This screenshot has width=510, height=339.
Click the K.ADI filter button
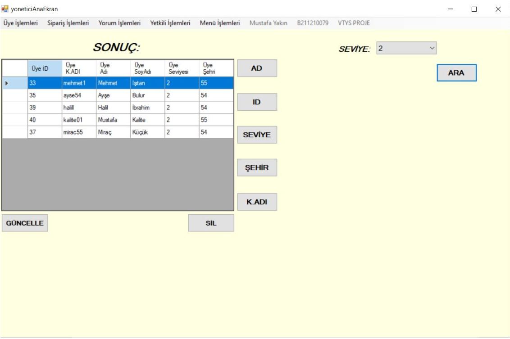(x=257, y=202)
